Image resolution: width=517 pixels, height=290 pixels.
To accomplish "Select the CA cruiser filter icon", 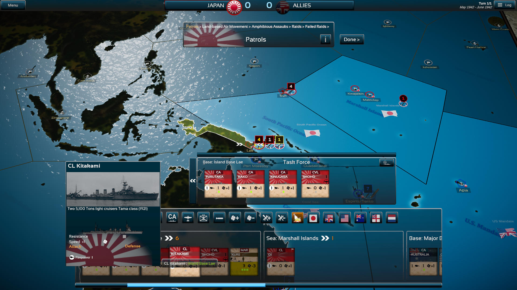I will click(172, 218).
